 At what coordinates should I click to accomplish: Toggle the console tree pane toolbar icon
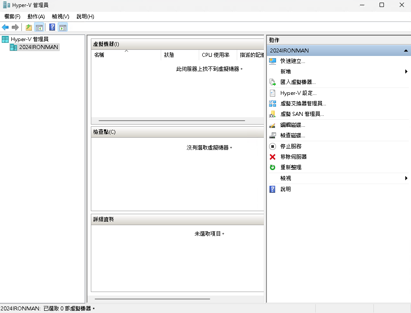tap(39, 27)
